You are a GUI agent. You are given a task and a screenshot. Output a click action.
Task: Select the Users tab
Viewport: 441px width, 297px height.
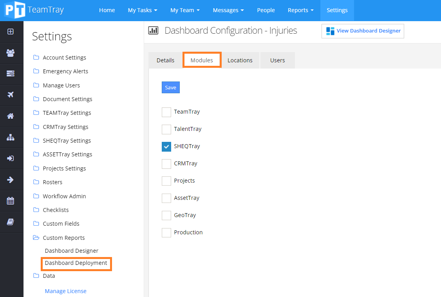coord(277,60)
